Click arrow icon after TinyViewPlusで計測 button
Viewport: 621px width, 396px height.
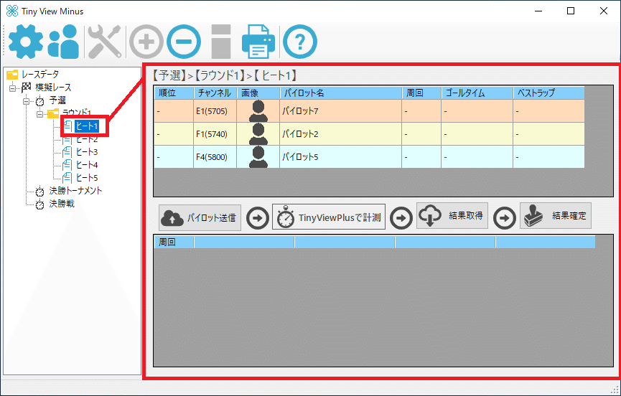(x=401, y=218)
